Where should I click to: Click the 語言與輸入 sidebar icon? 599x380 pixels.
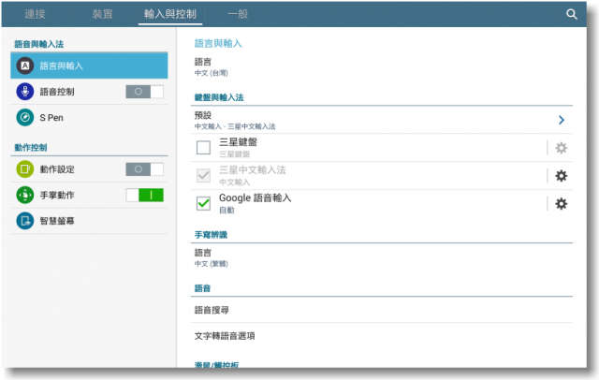click(x=25, y=66)
